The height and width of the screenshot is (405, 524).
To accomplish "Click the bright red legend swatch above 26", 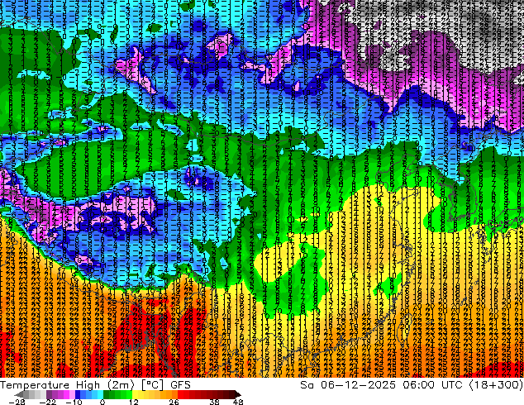I will click(180, 394).
